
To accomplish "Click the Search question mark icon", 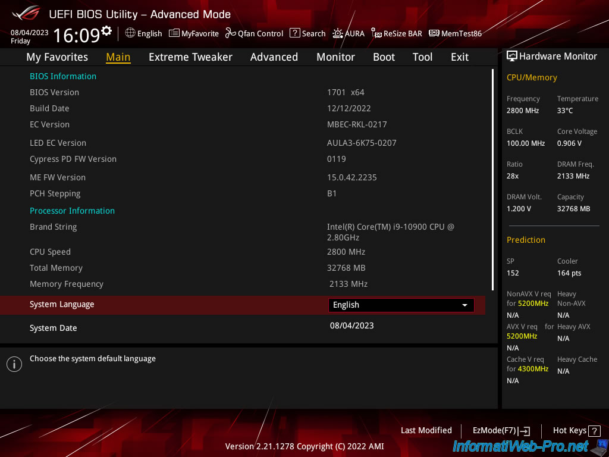I will point(295,33).
